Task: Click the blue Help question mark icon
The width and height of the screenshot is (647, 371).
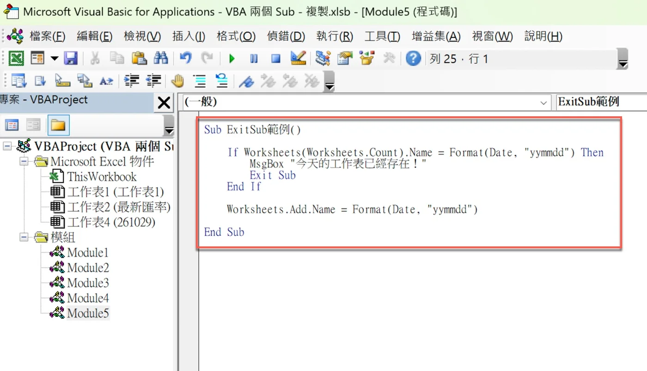Action: coord(413,59)
